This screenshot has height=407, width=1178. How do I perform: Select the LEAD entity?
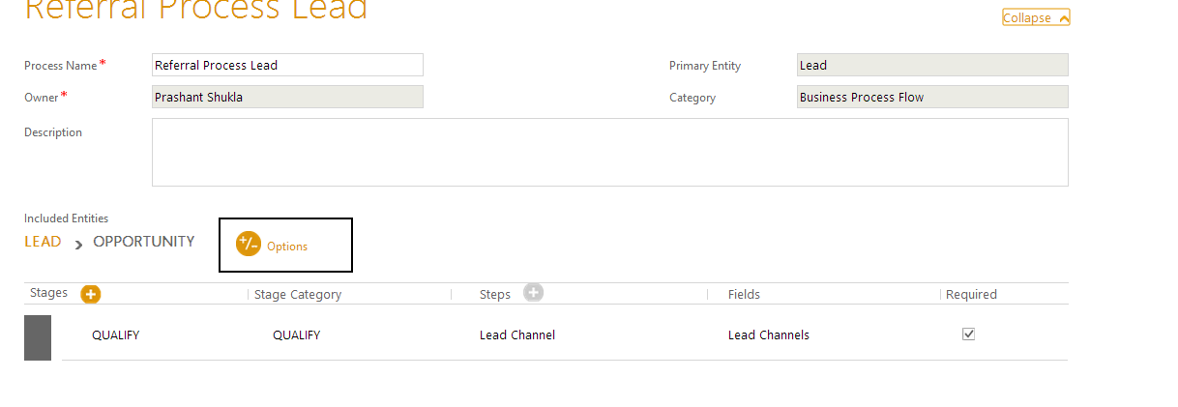tap(43, 242)
